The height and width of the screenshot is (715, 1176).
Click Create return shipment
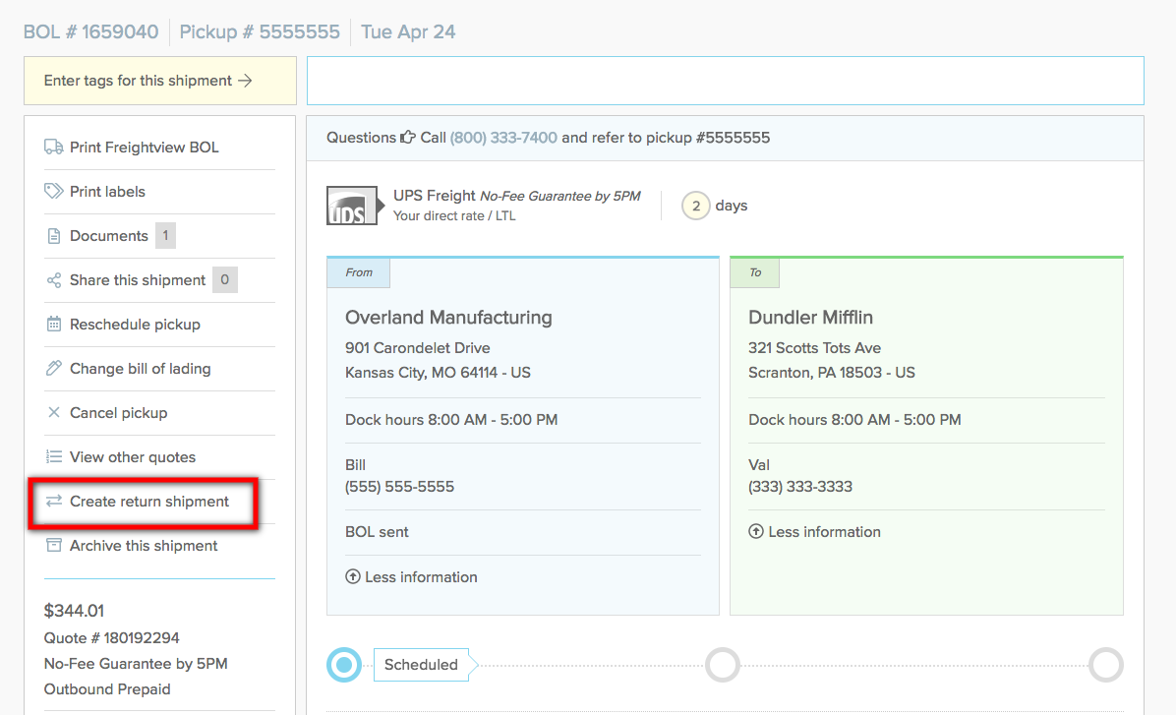pos(149,502)
